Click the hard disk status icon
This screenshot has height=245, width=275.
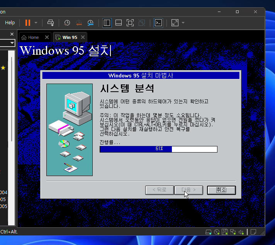pos(209,232)
